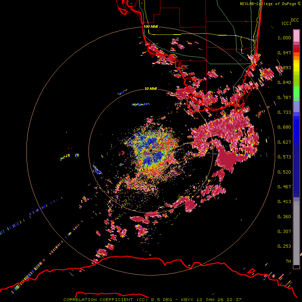Click the 0.360 scale value
The width and height of the screenshot is (302, 302).
pyautogui.click(x=284, y=217)
